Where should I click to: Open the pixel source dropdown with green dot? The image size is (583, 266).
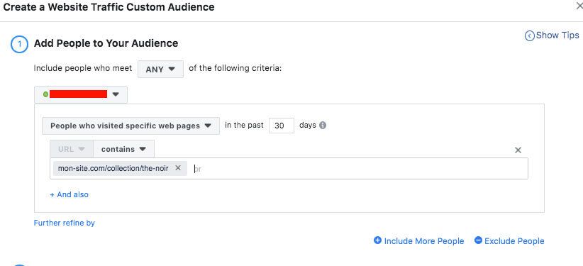(x=81, y=94)
